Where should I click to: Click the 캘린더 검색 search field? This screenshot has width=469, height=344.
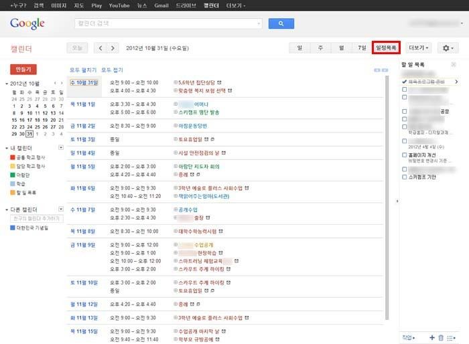[x=168, y=23]
